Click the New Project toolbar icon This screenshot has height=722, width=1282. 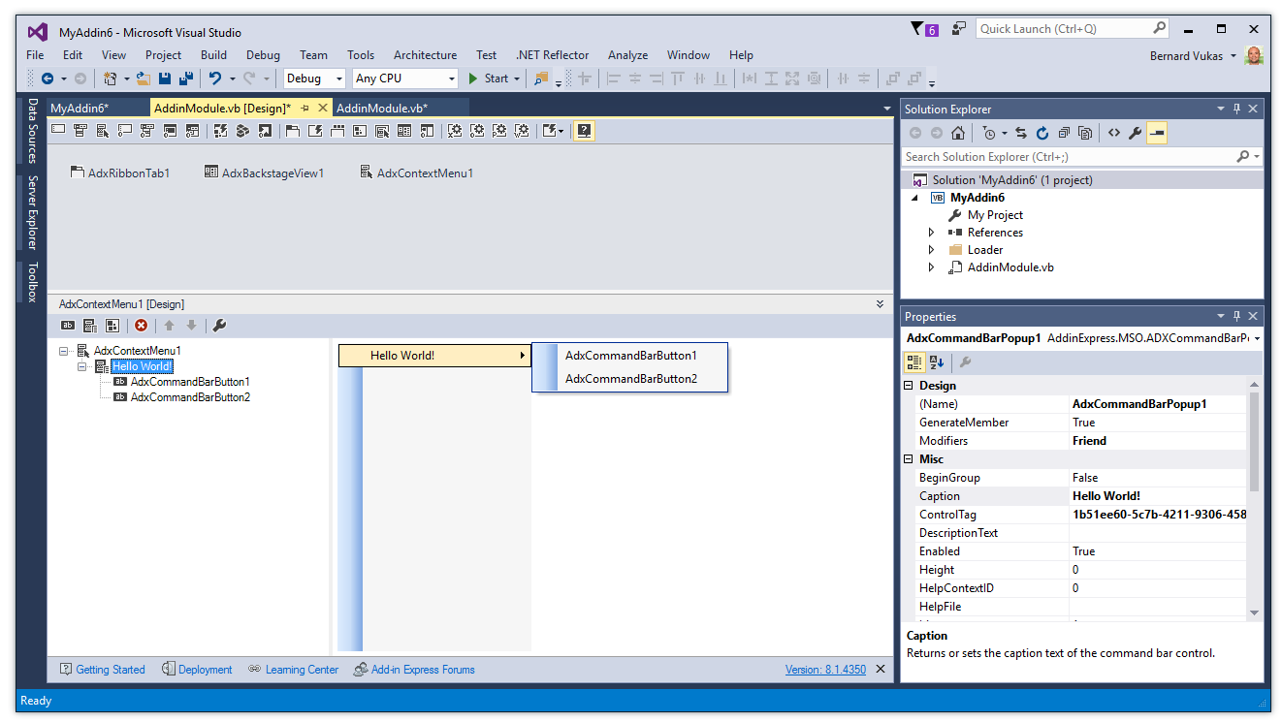coord(110,78)
